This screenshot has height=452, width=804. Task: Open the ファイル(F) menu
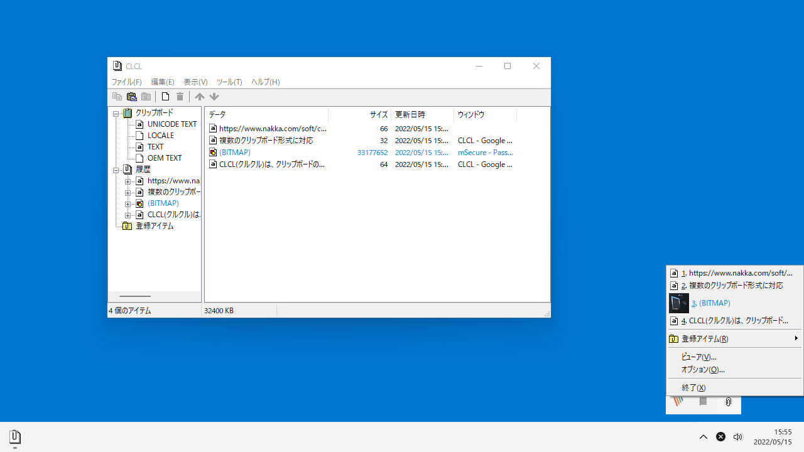click(127, 82)
